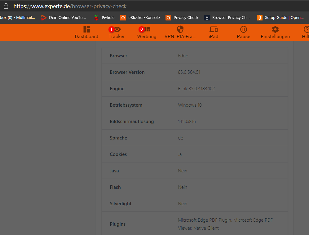Select the Browser value 'Edge'
Viewport: 309px width, 235px height.
[183, 56]
